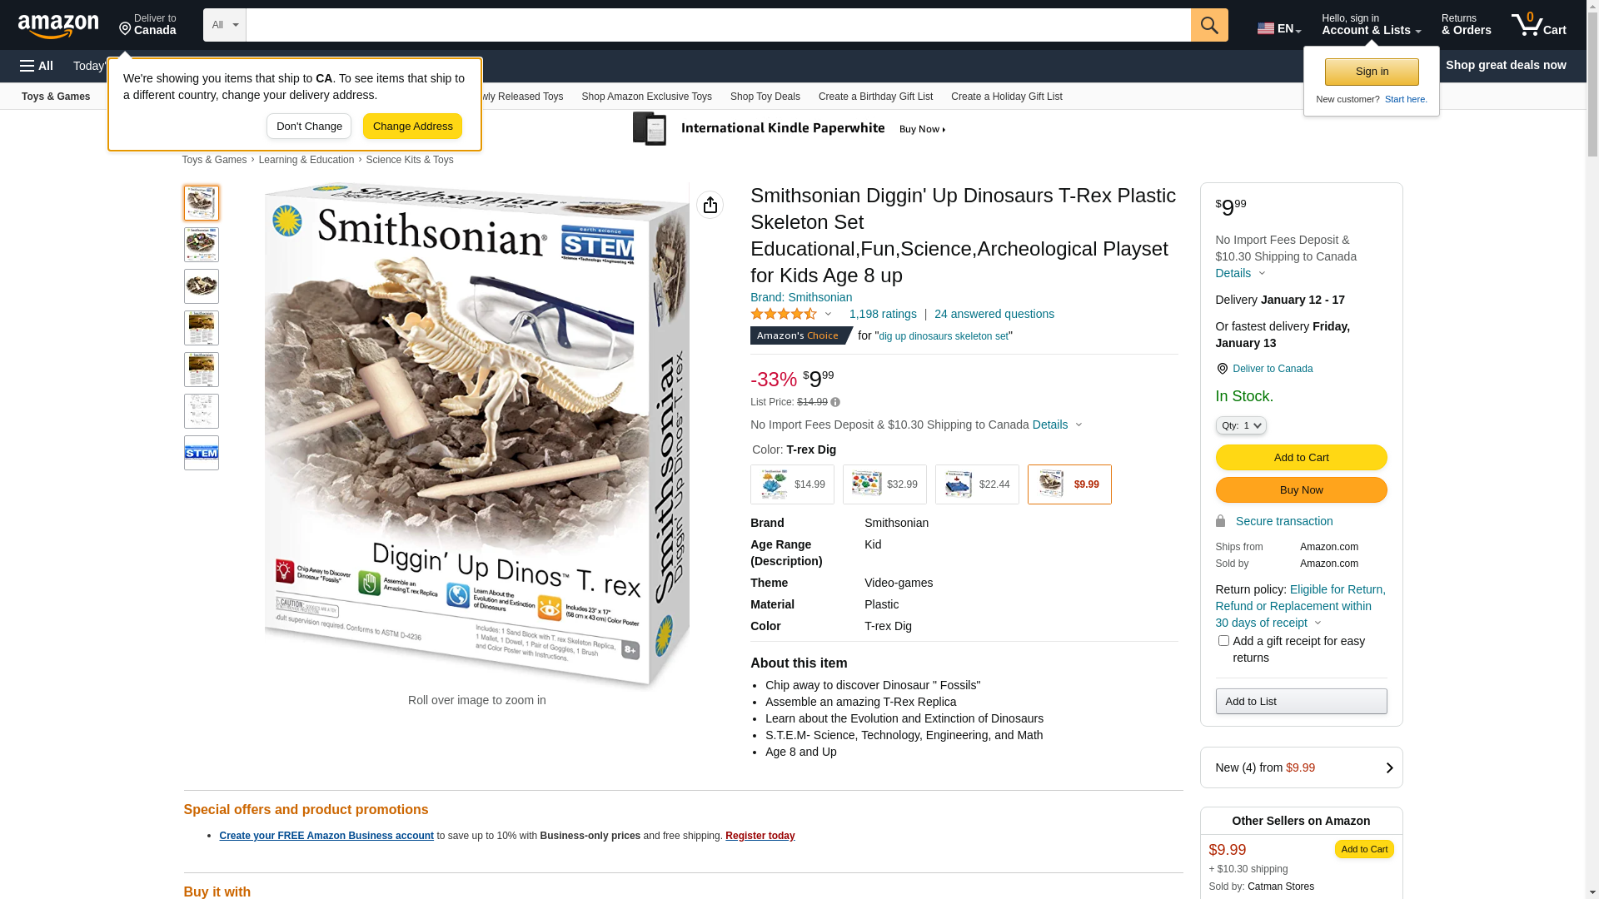Expand the EN language selector
Screen dimensions: 1599x899
pyautogui.click(x=1279, y=28)
